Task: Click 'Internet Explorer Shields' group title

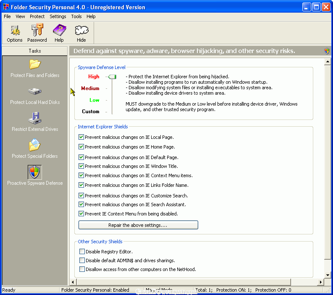Action: [103, 127]
